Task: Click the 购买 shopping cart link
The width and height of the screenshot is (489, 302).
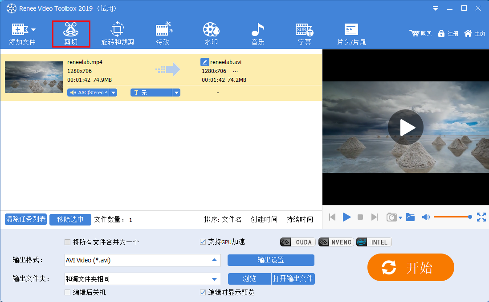Action: click(420, 33)
